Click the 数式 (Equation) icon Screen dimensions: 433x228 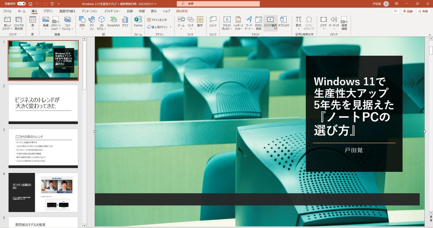[299, 19]
